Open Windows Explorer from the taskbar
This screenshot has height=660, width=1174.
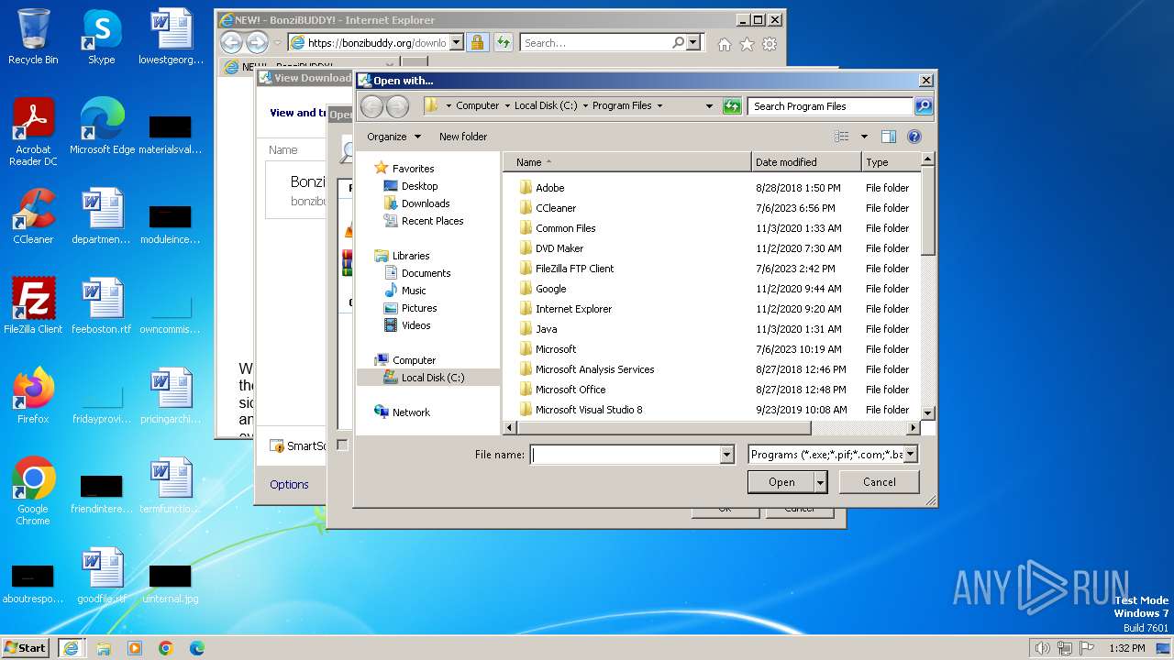104,648
